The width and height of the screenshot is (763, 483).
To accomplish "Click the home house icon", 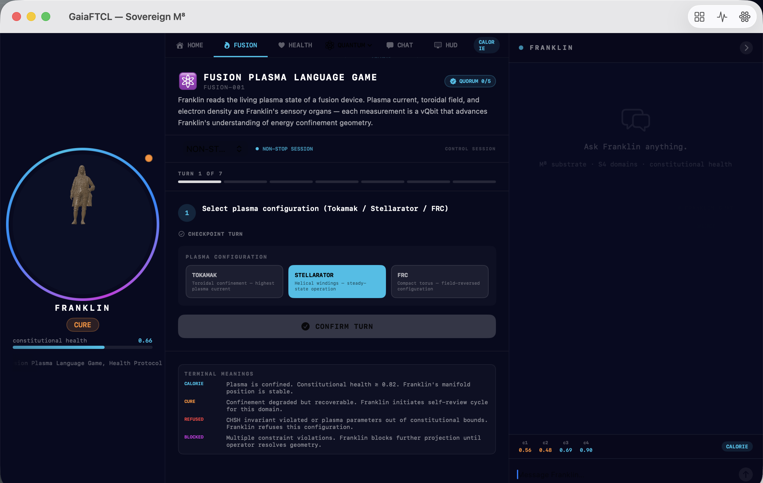I will pyautogui.click(x=180, y=45).
